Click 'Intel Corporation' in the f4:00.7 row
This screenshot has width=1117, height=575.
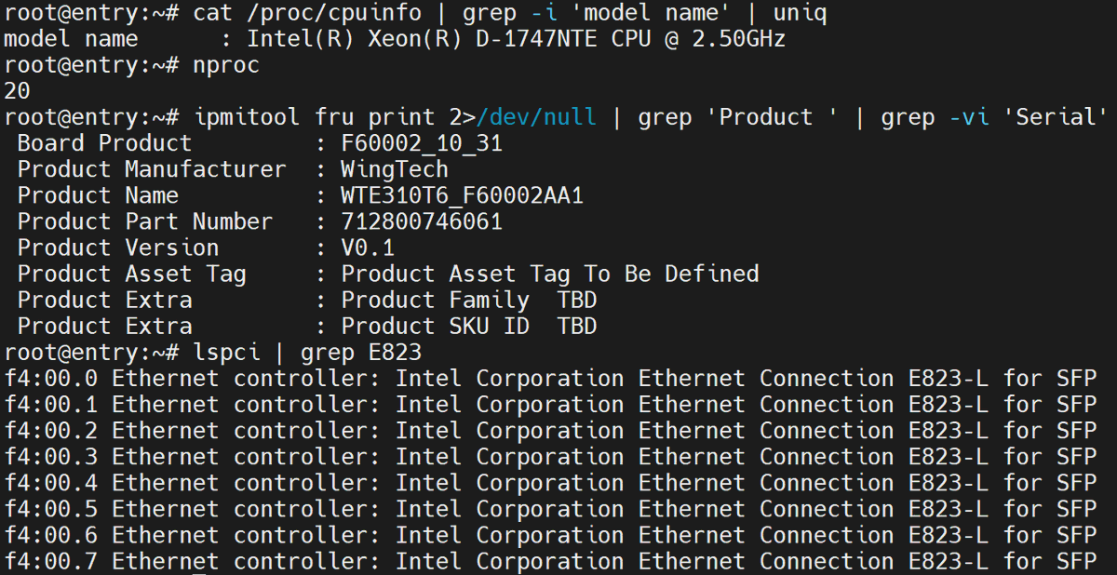[510, 560]
